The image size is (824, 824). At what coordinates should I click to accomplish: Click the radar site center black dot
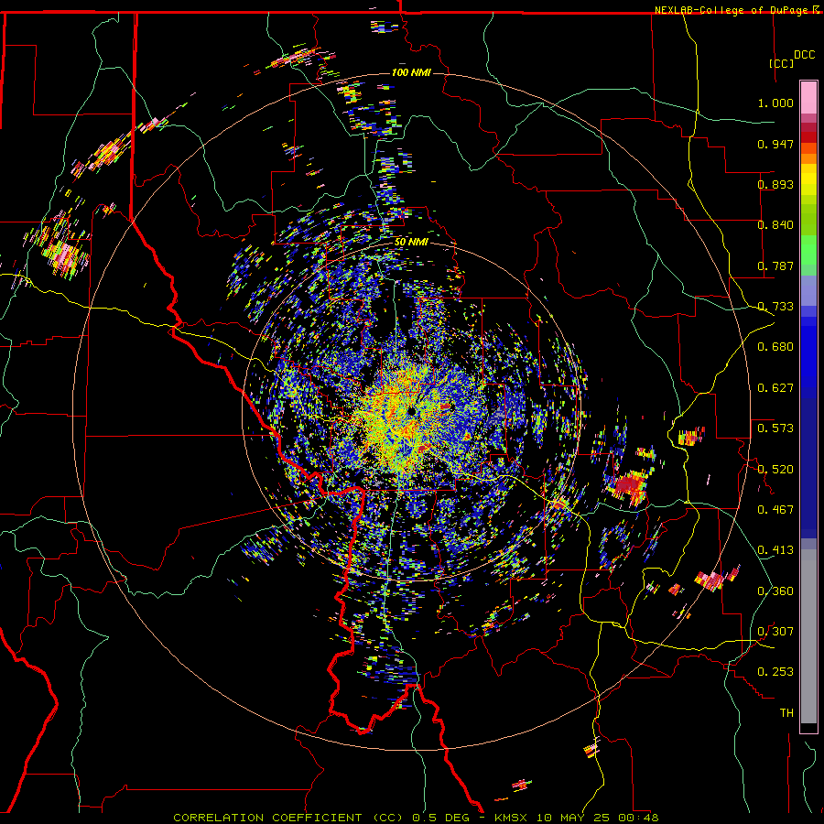(x=411, y=411)
